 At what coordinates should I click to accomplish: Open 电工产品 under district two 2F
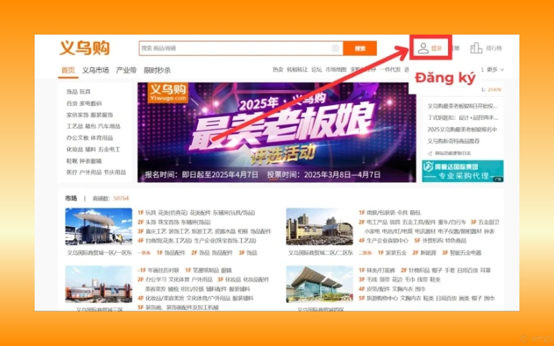click(x=377, y=222)
